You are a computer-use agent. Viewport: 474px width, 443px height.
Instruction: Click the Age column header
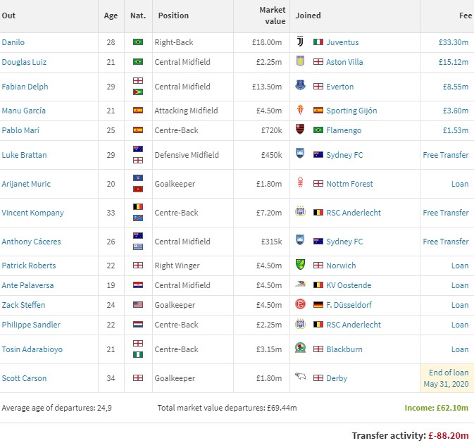tap(111, 15)
